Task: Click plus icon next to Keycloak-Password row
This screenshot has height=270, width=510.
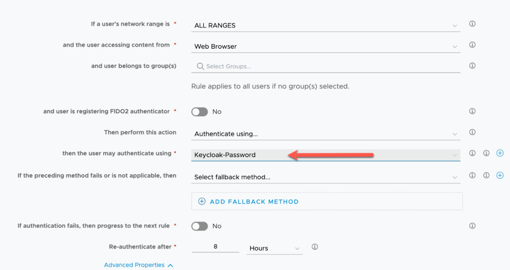Action: [x=500, y=153]
